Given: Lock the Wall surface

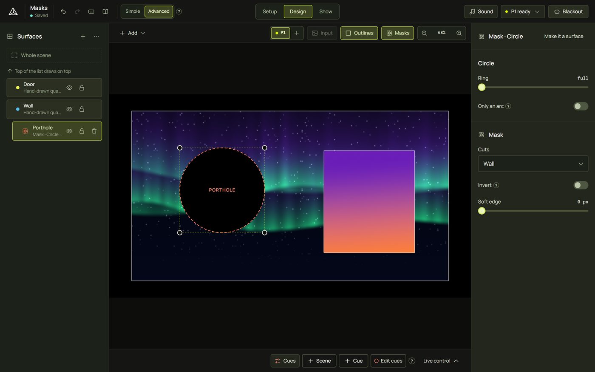Looking at the screenshot, I should pos(82,109).
